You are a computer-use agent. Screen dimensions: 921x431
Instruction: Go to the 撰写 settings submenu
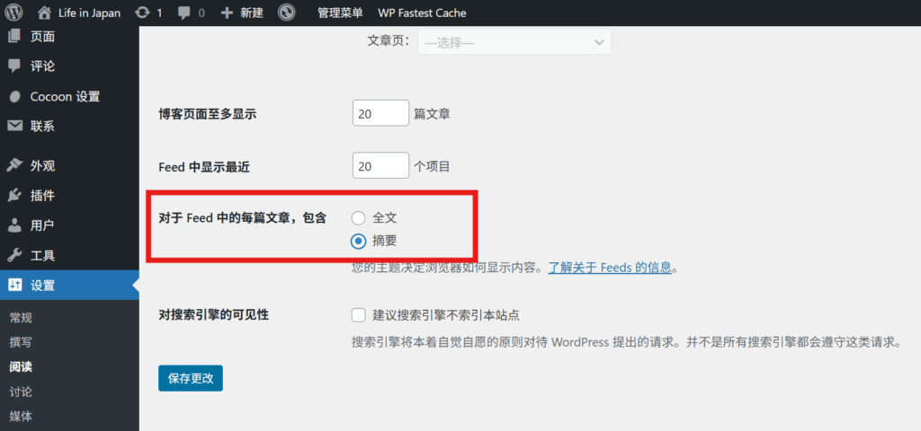(x=22, y=342)
